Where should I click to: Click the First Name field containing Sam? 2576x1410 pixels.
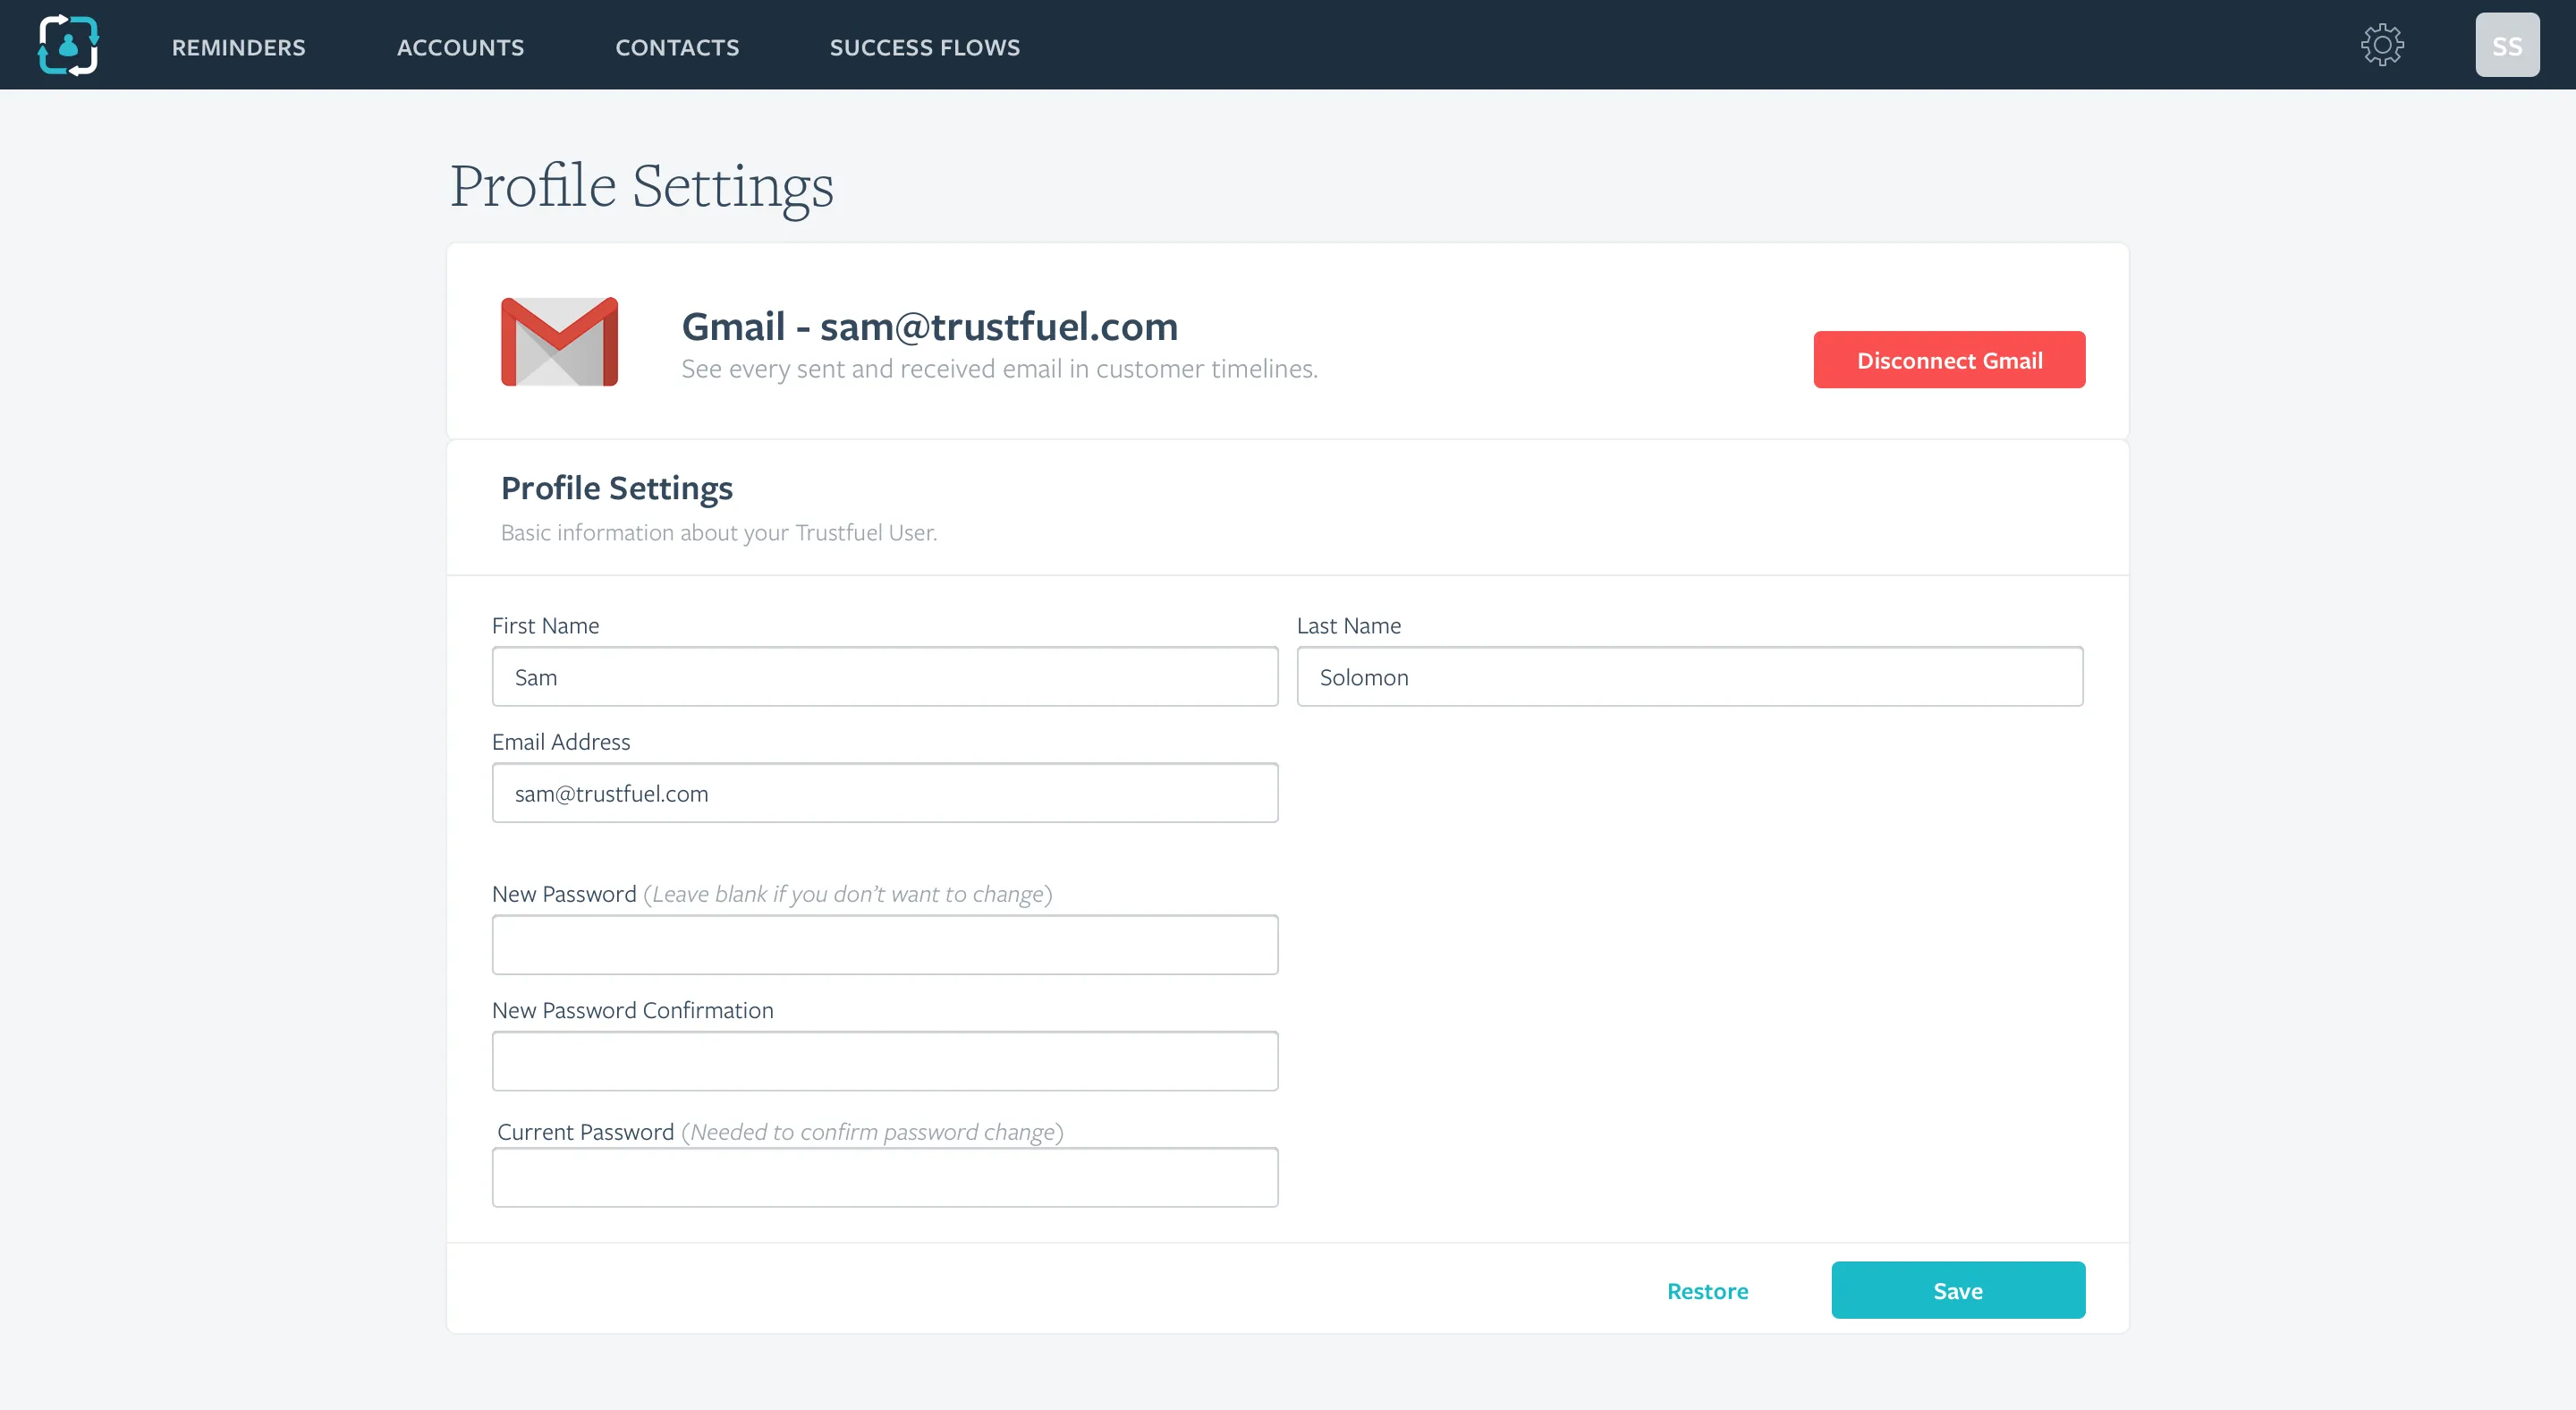click(884, 676)
